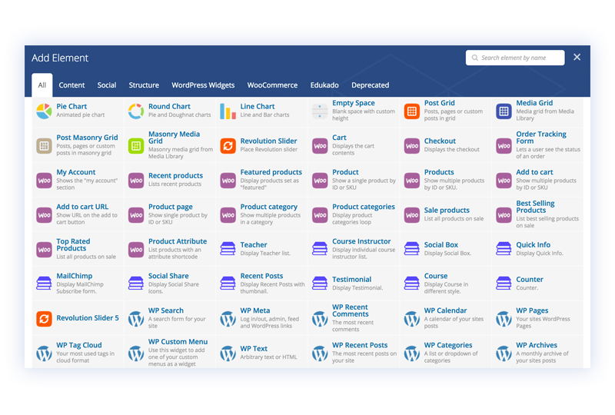Switch to the Social tab

pyautogui.click(x=107, y=85)
